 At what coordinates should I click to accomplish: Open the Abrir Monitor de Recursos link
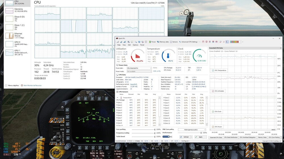32,85
